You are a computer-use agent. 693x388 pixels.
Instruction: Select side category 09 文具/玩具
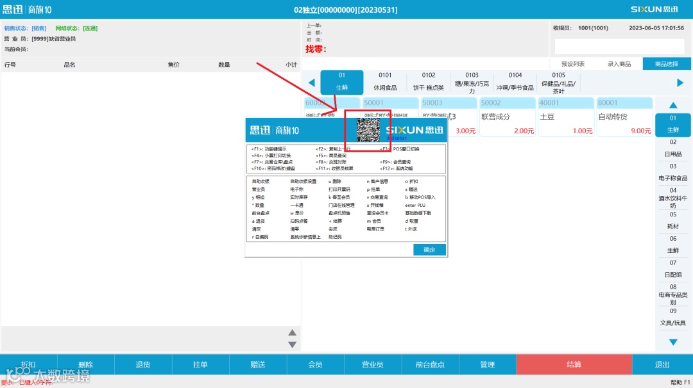(x=672, y=317)
